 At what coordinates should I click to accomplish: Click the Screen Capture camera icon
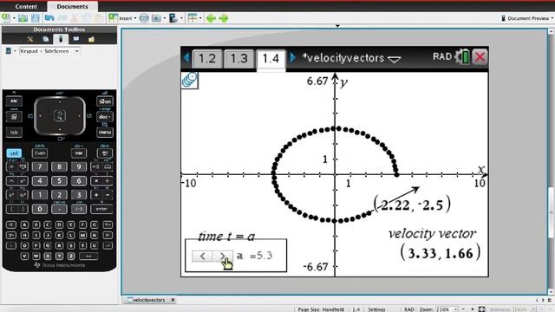click(156, 18)
